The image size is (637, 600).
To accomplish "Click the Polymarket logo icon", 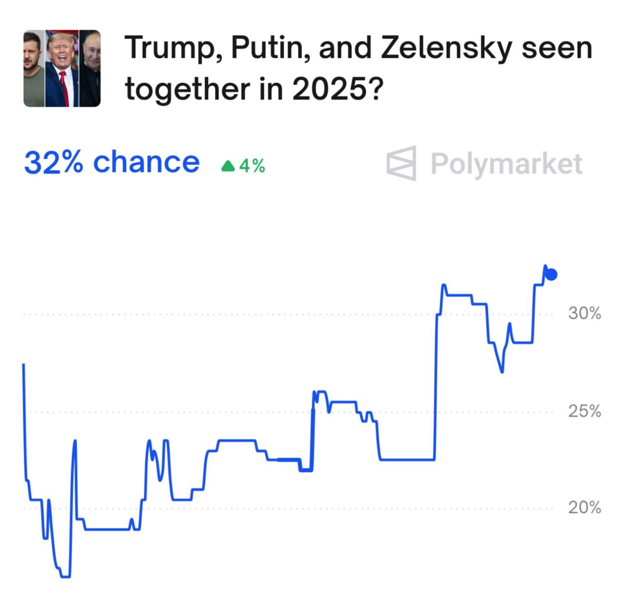I will (x=402, y=163).
